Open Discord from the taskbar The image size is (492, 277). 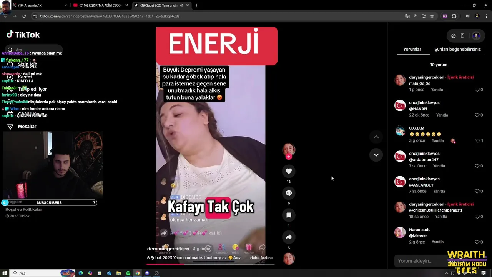pyautogui.click(x=147, y=273)
